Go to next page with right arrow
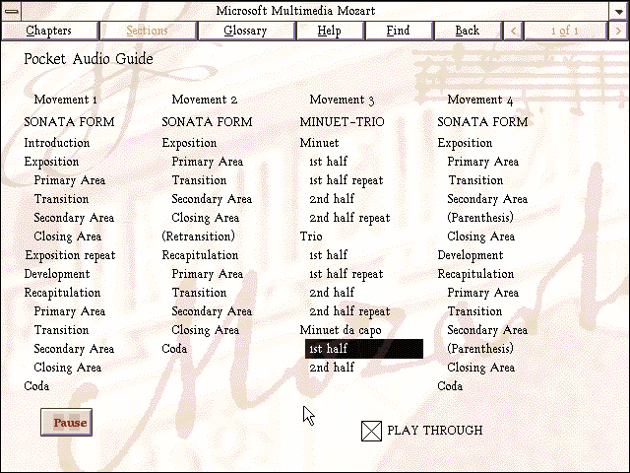630x473 pixels. 618,31
